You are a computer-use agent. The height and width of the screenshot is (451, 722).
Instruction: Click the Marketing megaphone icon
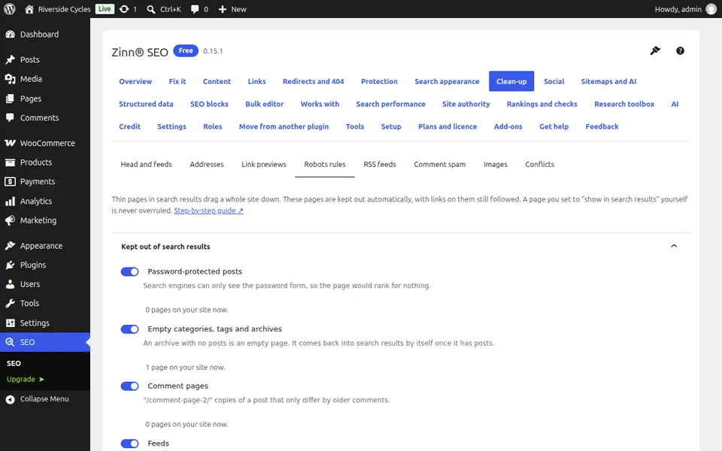[10, 220]
